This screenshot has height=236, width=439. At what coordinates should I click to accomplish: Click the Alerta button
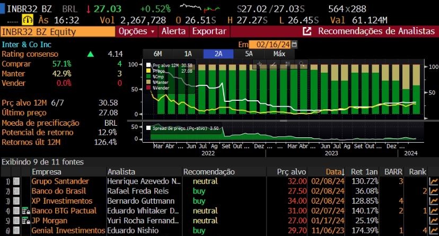[174, 31]
